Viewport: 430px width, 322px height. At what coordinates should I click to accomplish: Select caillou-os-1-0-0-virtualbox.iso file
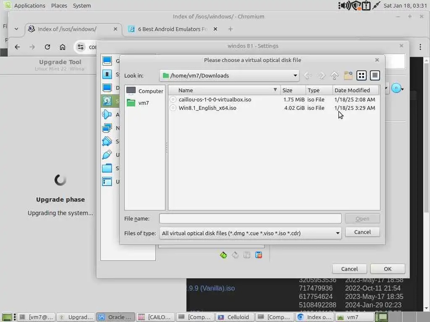215,99
